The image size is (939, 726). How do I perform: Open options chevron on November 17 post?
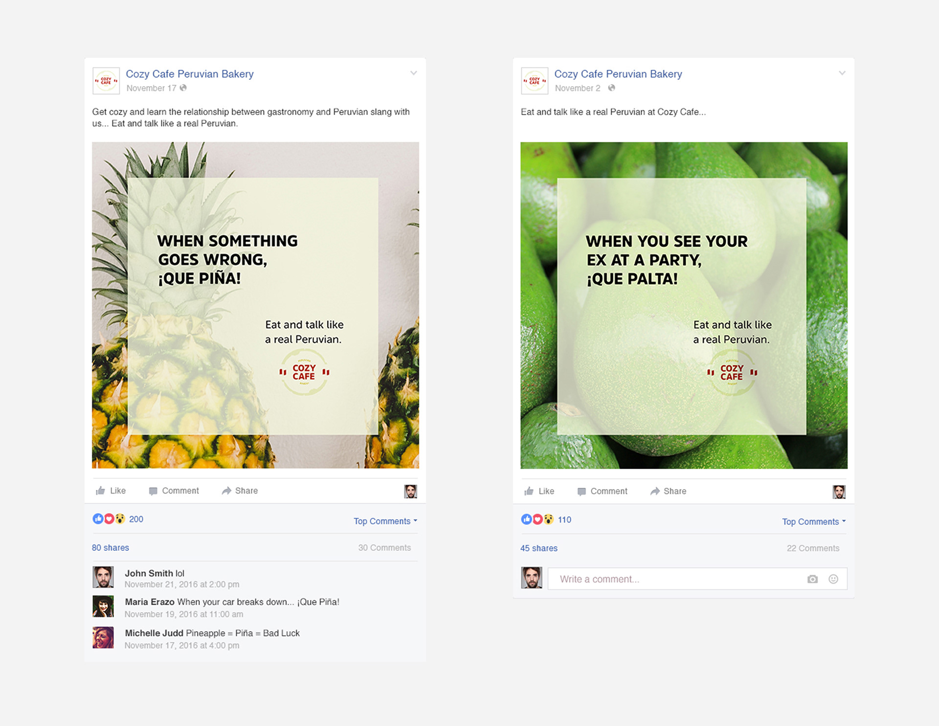coord(414,73)
